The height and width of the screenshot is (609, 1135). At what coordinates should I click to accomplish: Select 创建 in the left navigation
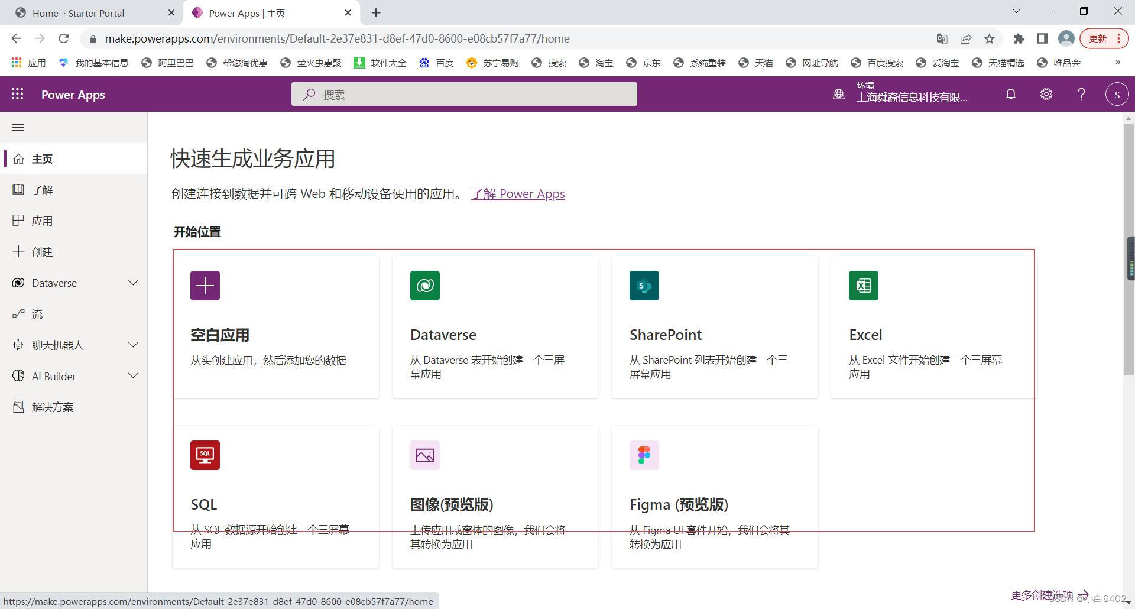click(73, 252)
